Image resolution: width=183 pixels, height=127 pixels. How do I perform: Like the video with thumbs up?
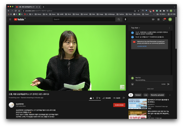click(x=91, y=98)
